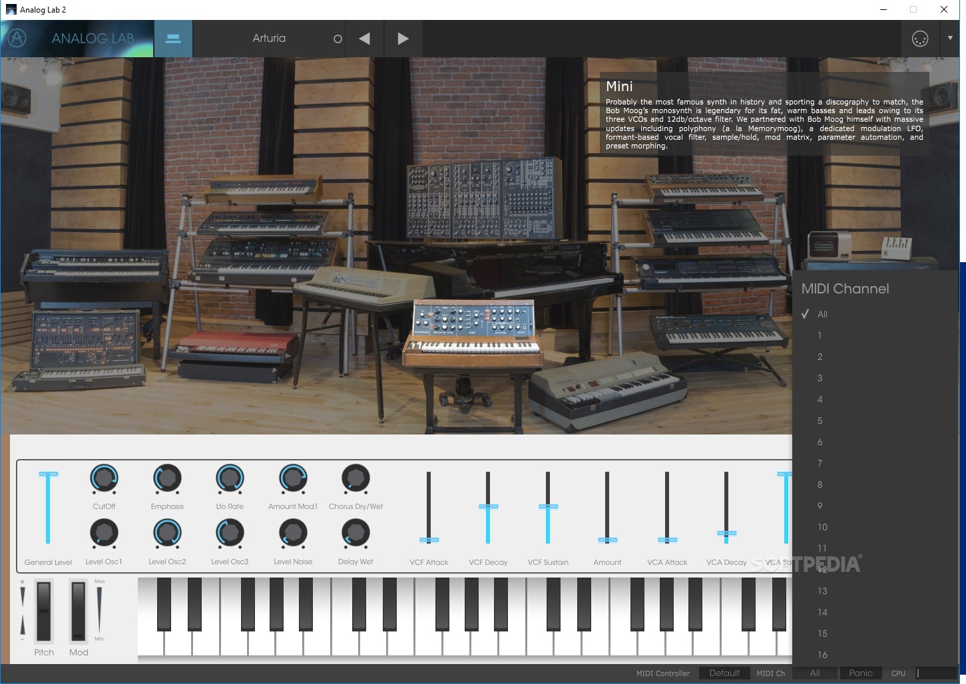This screenshot has width=966, height=684.
Task: Click the Arturia preset name
Action: 269,39
